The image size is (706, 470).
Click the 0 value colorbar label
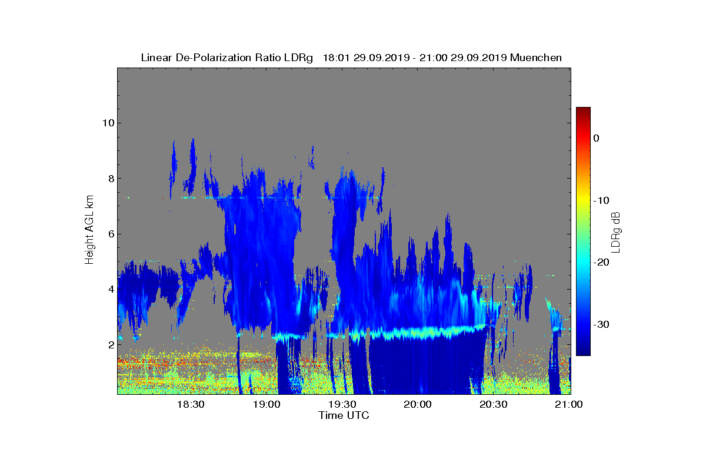click(596, 138)
